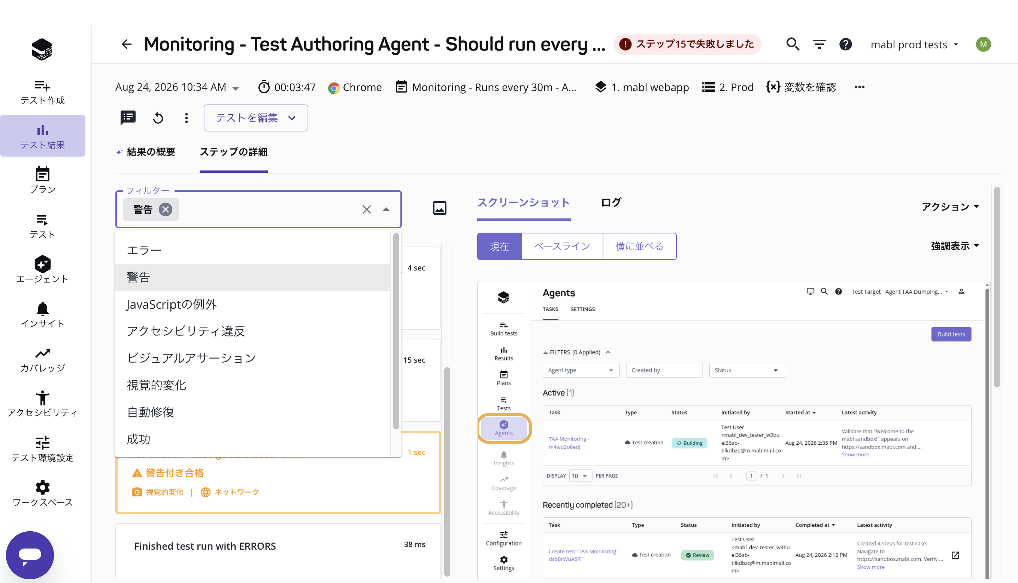Go back with the arrow next to title

point(127,44)
